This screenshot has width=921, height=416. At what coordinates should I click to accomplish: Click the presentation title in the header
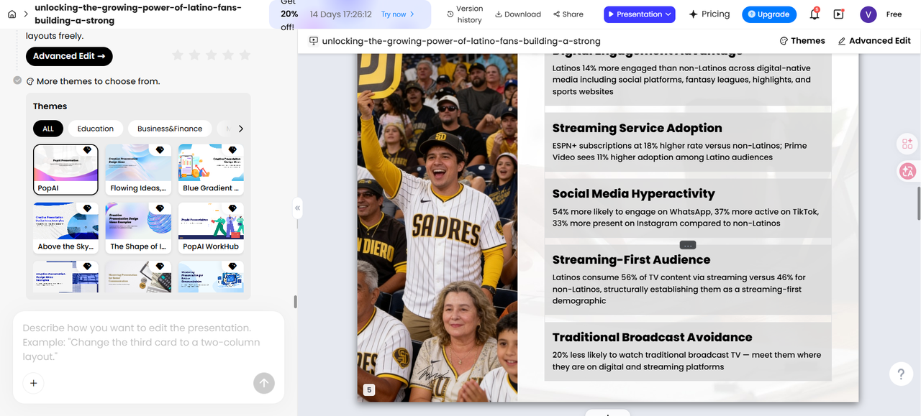(x=138, y=14)
